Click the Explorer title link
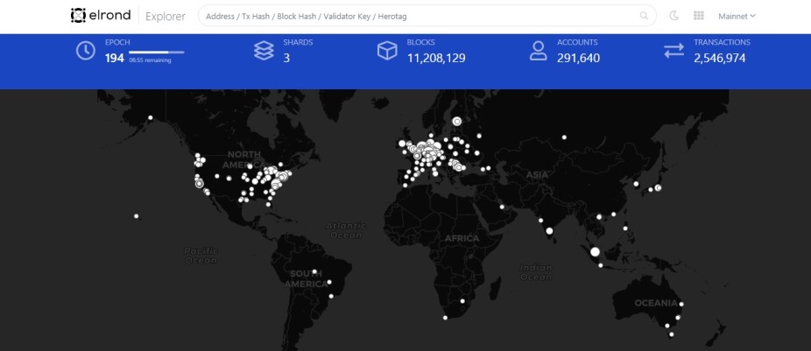Screen dimensions: 811x351 coord(166,16)
